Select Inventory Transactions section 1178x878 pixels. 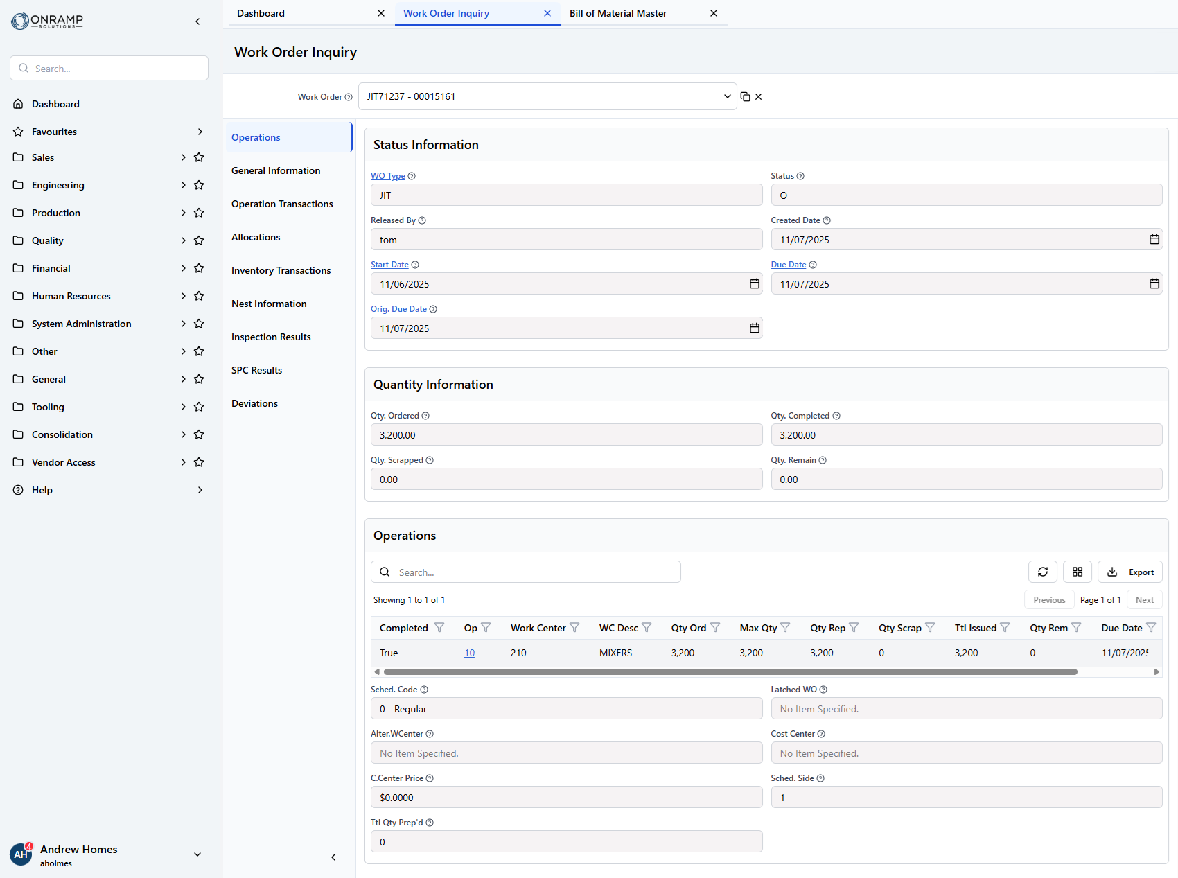281,270
